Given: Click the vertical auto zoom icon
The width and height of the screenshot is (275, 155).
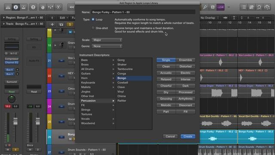Looking at the screenshot, I should pyautogui.click(x=234, y=18).
